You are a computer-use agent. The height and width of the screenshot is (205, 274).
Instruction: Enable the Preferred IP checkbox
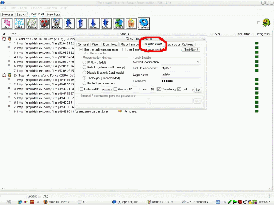pos(81,89)
